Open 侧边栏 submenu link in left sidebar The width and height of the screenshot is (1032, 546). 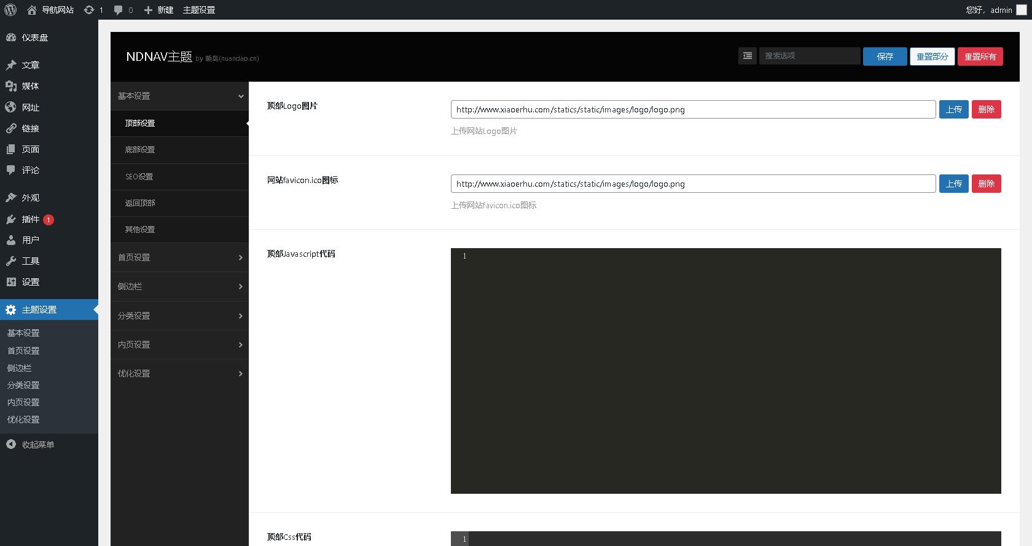20,368
